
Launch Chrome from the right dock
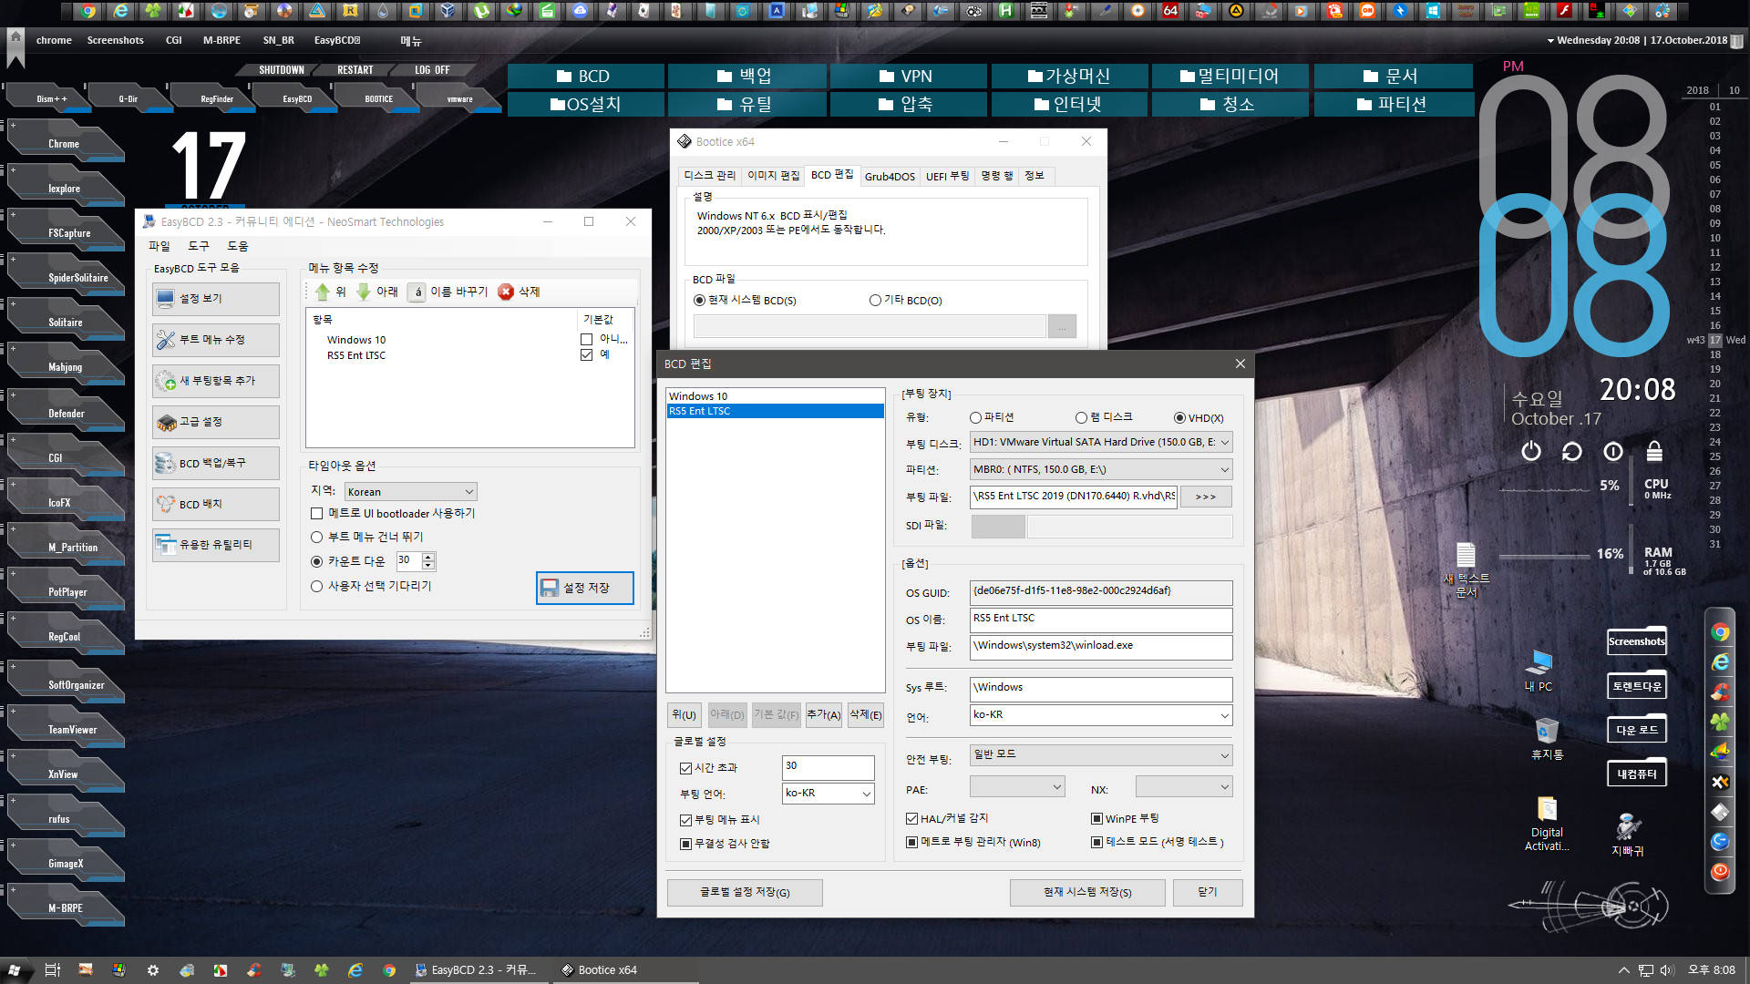(x=1720, y=632)
